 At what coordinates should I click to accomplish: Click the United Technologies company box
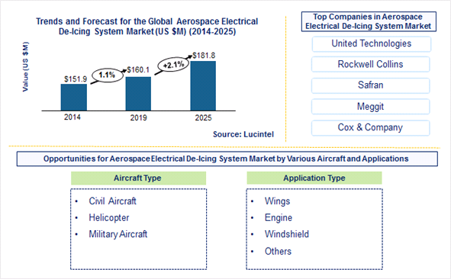pos(372,44)
